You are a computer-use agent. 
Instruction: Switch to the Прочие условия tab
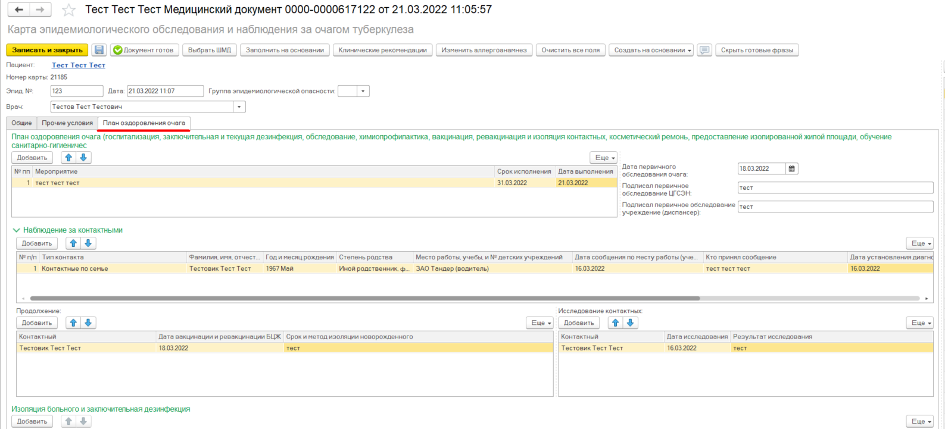(67, 123)
